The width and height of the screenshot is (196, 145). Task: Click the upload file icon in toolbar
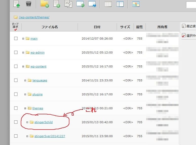(17, 4)
